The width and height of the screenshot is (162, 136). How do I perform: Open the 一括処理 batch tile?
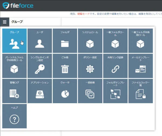coord(90,91)
